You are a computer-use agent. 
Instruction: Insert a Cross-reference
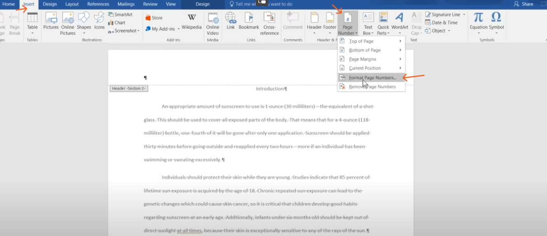(270, 23)
